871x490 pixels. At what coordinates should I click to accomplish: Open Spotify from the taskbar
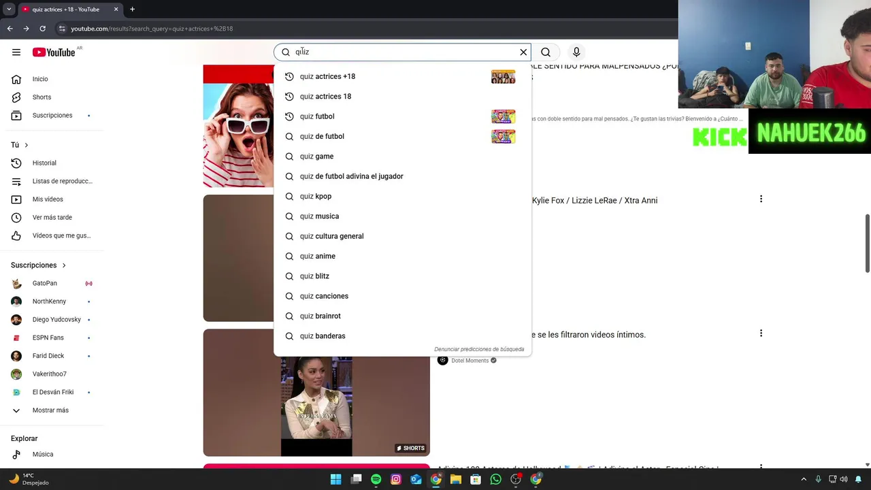tap(376, 479)
